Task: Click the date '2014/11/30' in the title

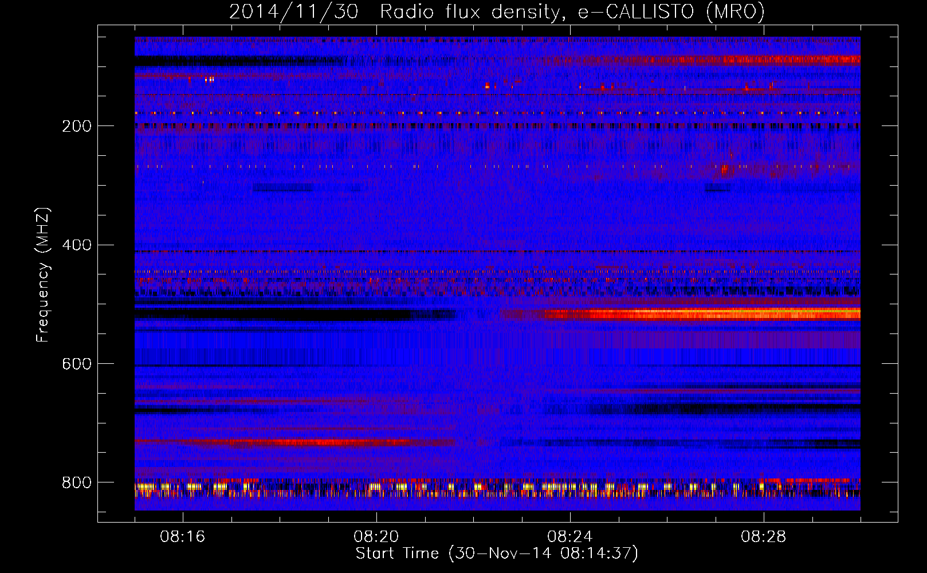Action: [x=294, y=11]
